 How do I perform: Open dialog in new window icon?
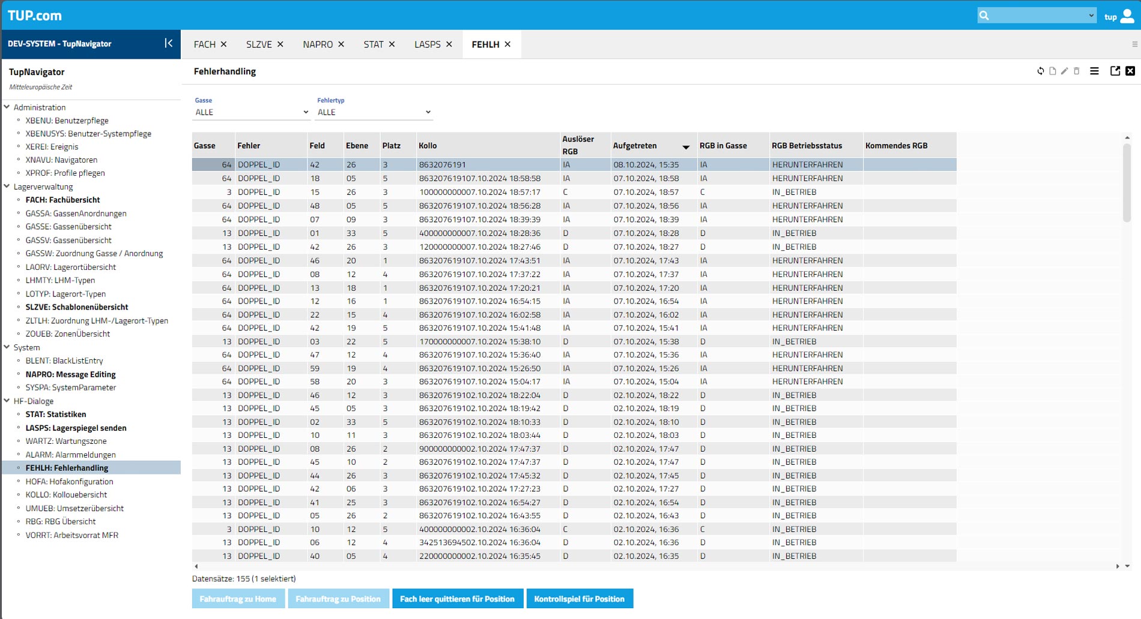[x=1115, y=71]
